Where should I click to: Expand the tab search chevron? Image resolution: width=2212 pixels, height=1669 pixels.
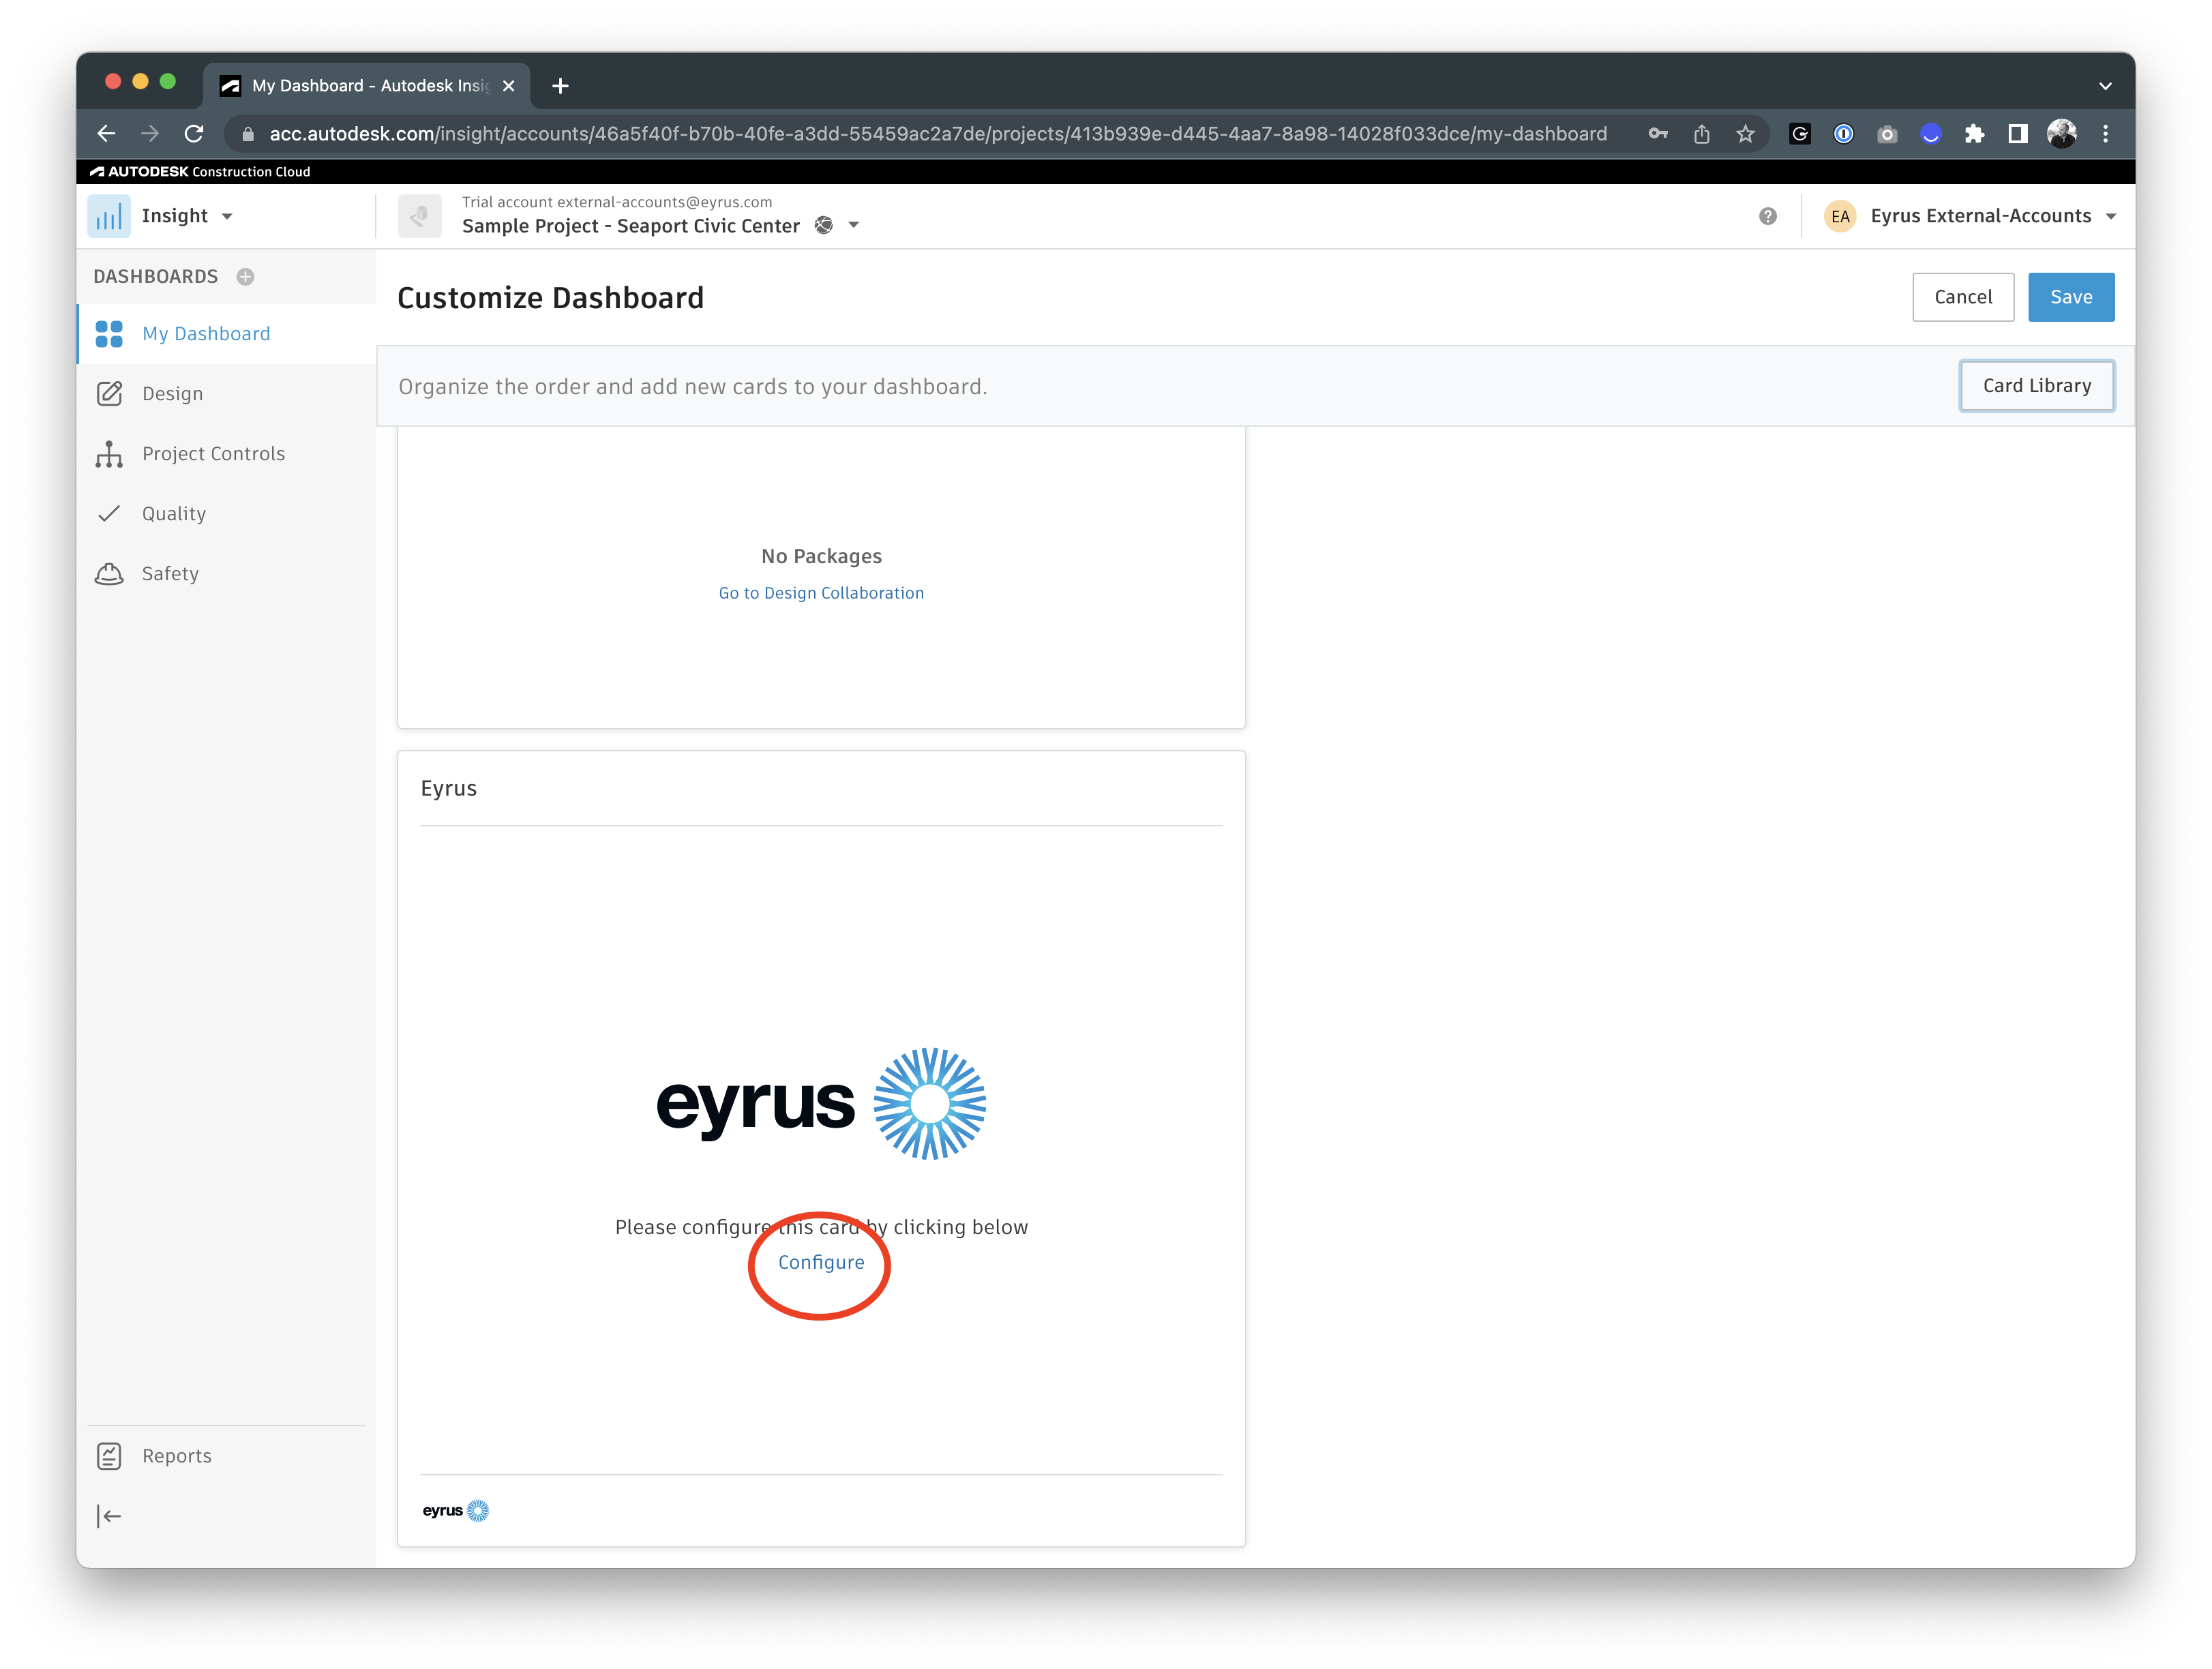(2105, 86)
